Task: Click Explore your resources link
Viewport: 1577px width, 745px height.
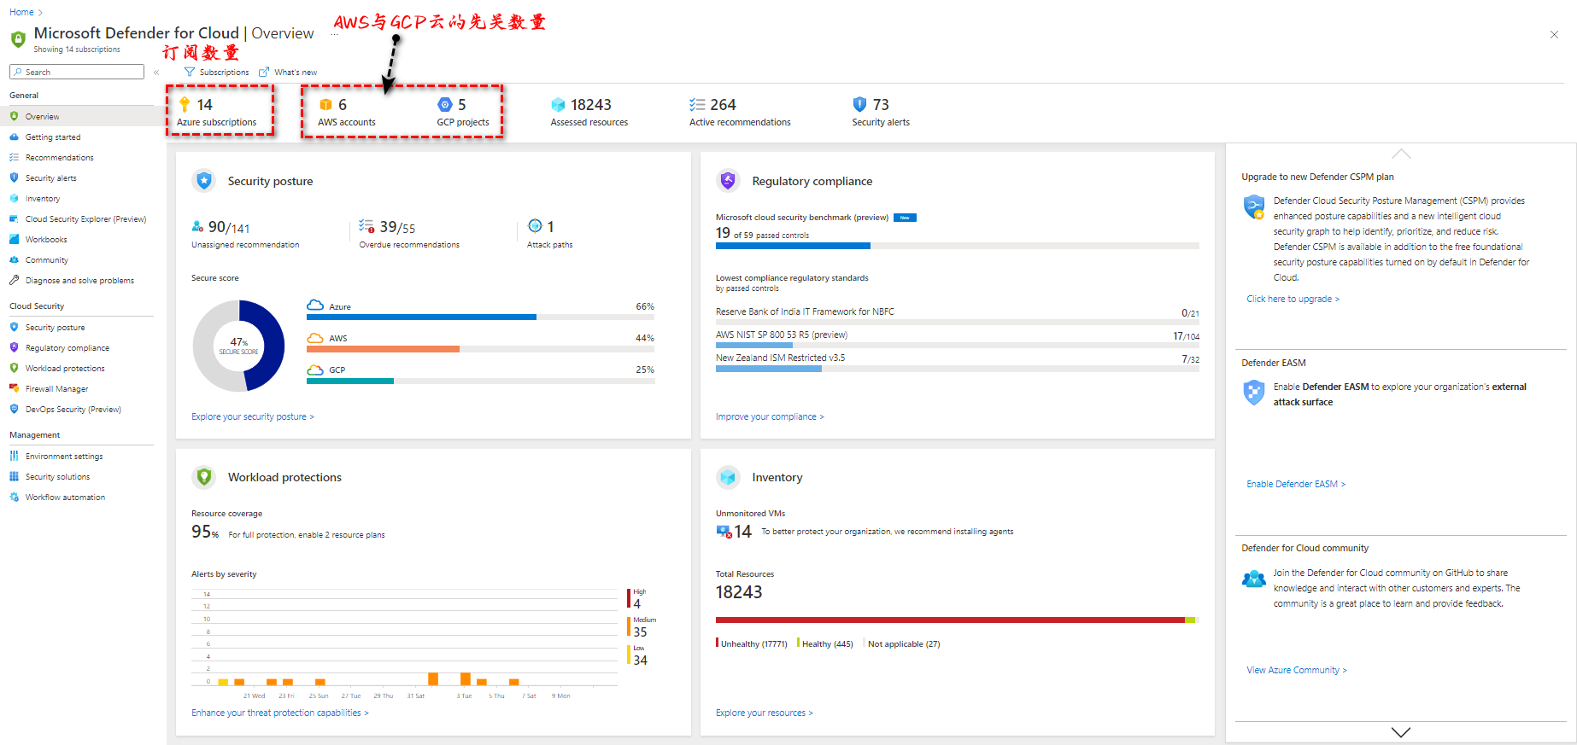Action: (765, 713)
